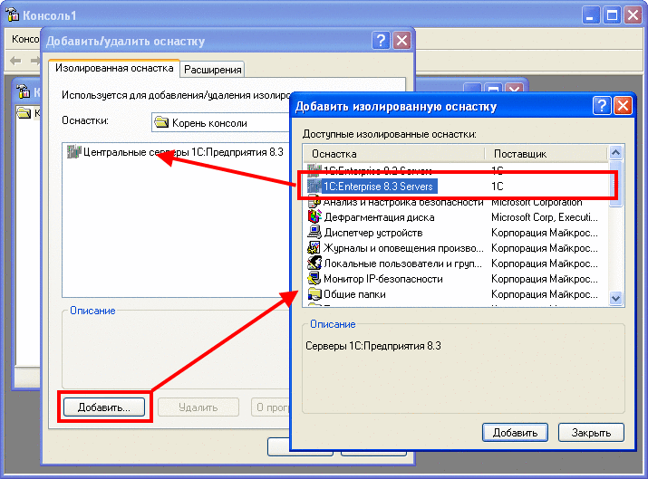
Task: Select the 1C:Enterprise 8.3 Servers row text
Action: 378,187
